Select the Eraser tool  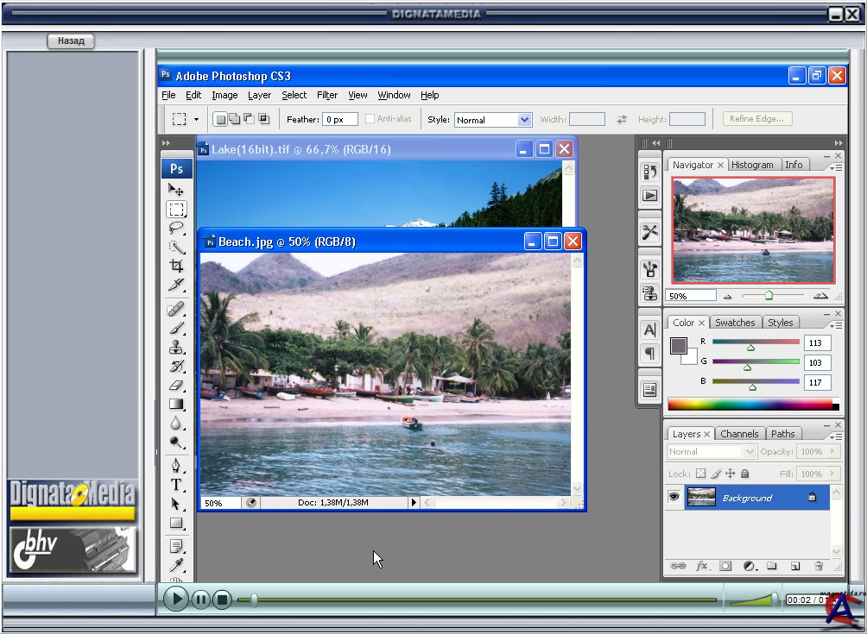[176, 386]
